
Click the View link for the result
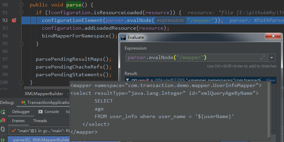point(270,80)
